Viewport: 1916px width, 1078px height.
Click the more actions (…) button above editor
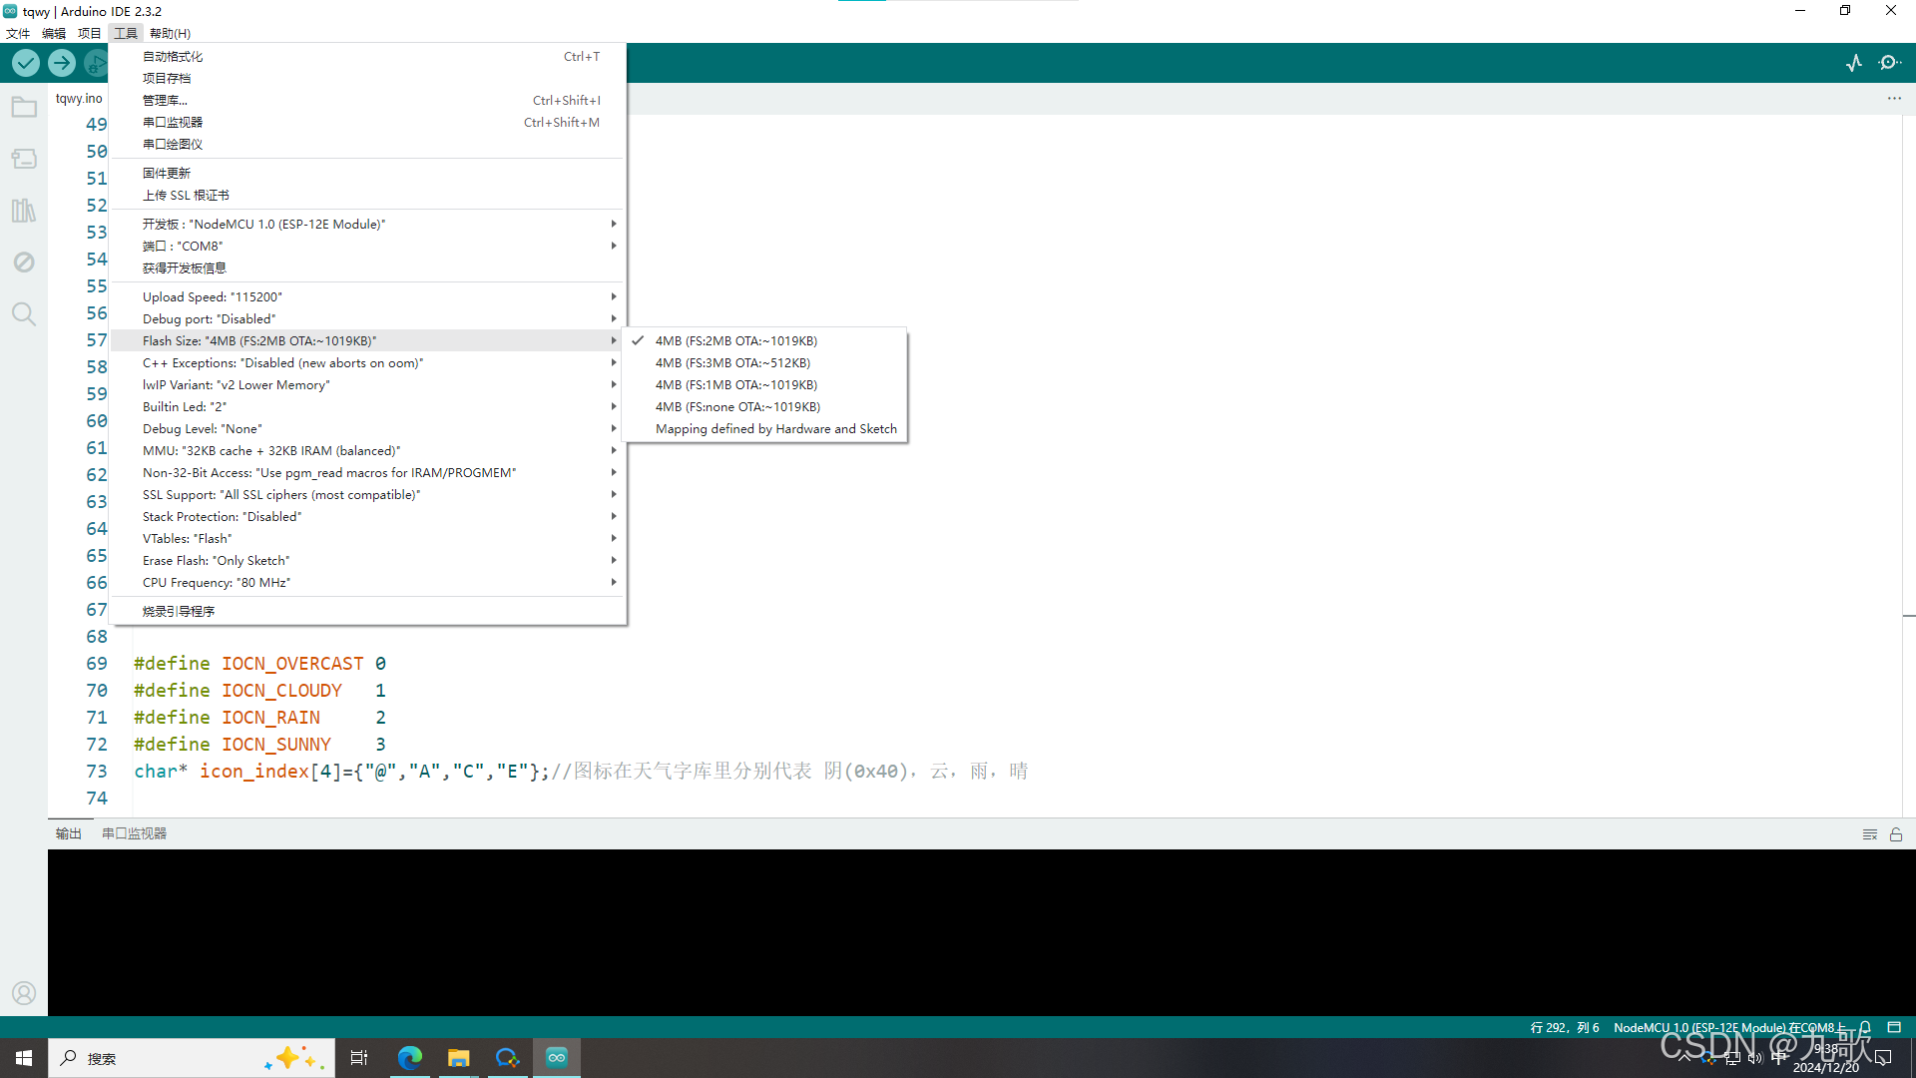(x=1895, y=98)
